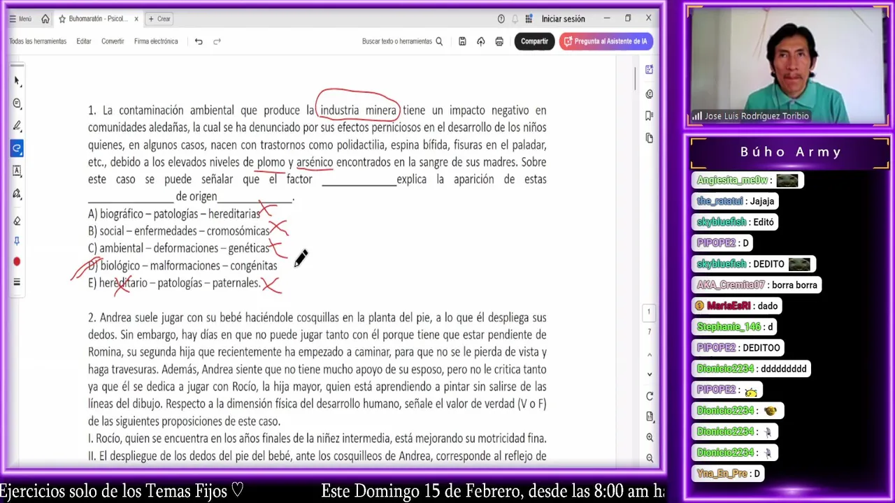895x503 pixels.
Task: Rotate the page view
Action: pyautogui.click(x=650, y=396)
